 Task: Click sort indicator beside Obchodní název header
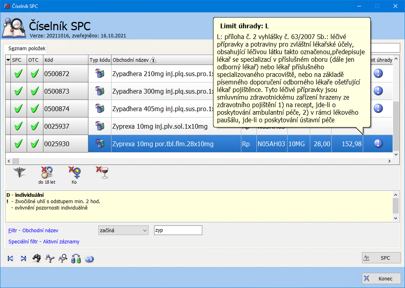pyautogui.click(x=153, y=60)
